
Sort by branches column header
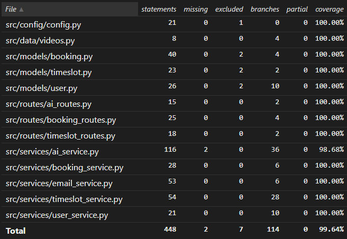264,10
